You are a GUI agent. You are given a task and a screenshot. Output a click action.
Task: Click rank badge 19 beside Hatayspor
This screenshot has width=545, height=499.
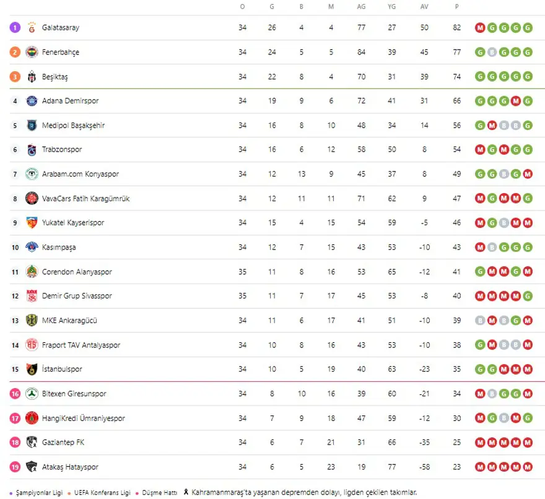(x=15, y=467)
